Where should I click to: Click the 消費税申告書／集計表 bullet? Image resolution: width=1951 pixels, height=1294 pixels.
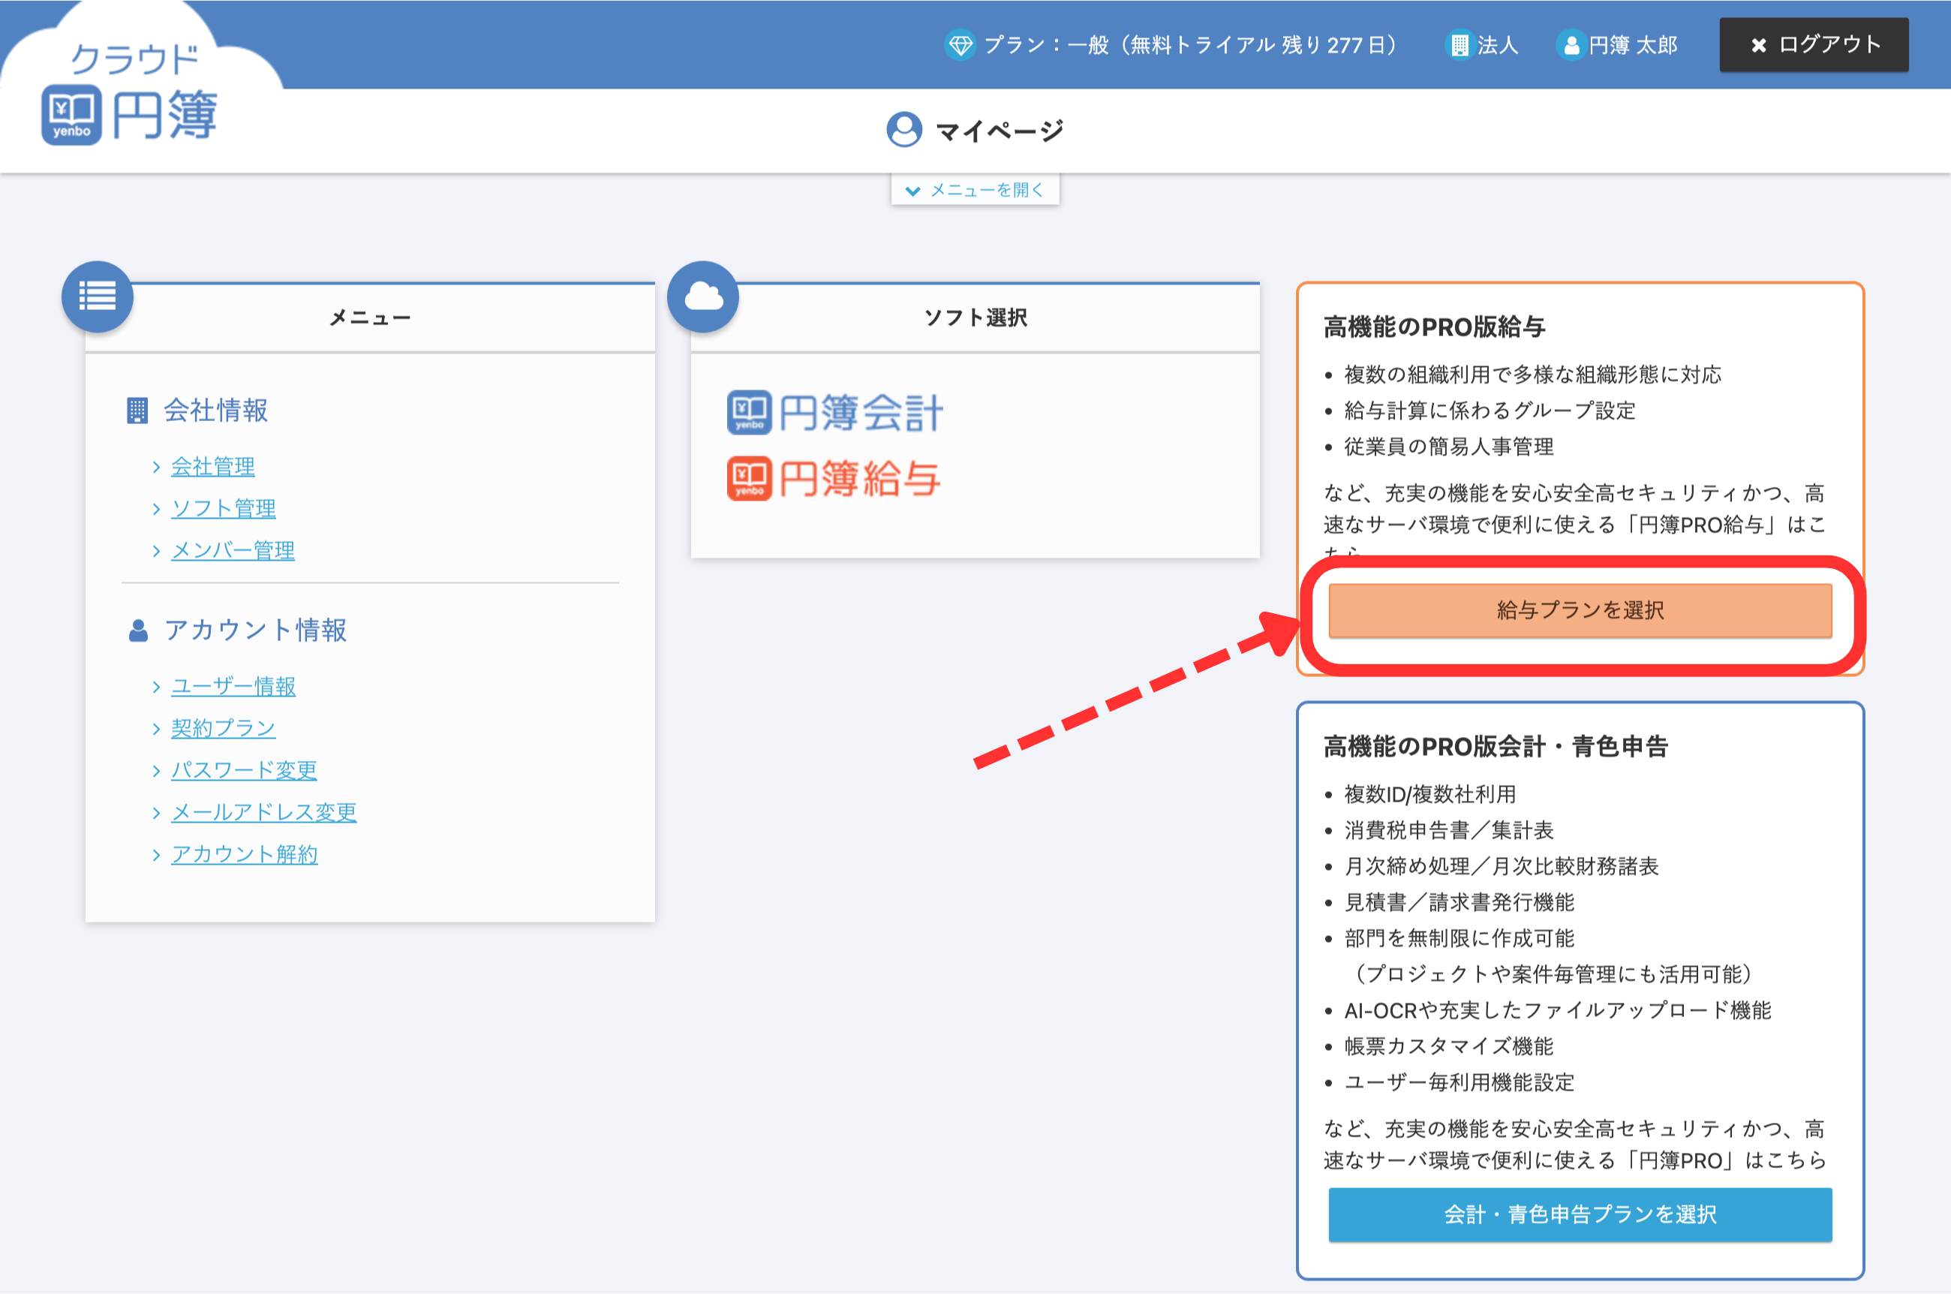tap(1448, 830)
